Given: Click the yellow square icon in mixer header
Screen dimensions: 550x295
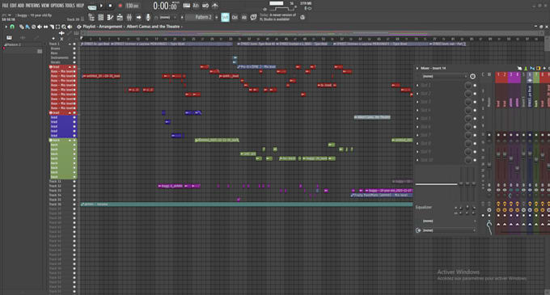Looking at the screenshot, I should coord(538,68).
